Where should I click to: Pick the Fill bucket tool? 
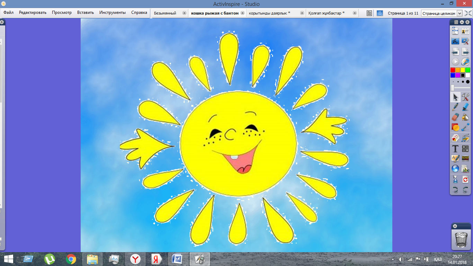point(465,117)
